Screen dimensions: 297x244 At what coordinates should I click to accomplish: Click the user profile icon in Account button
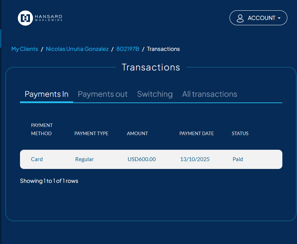point(240,18)
